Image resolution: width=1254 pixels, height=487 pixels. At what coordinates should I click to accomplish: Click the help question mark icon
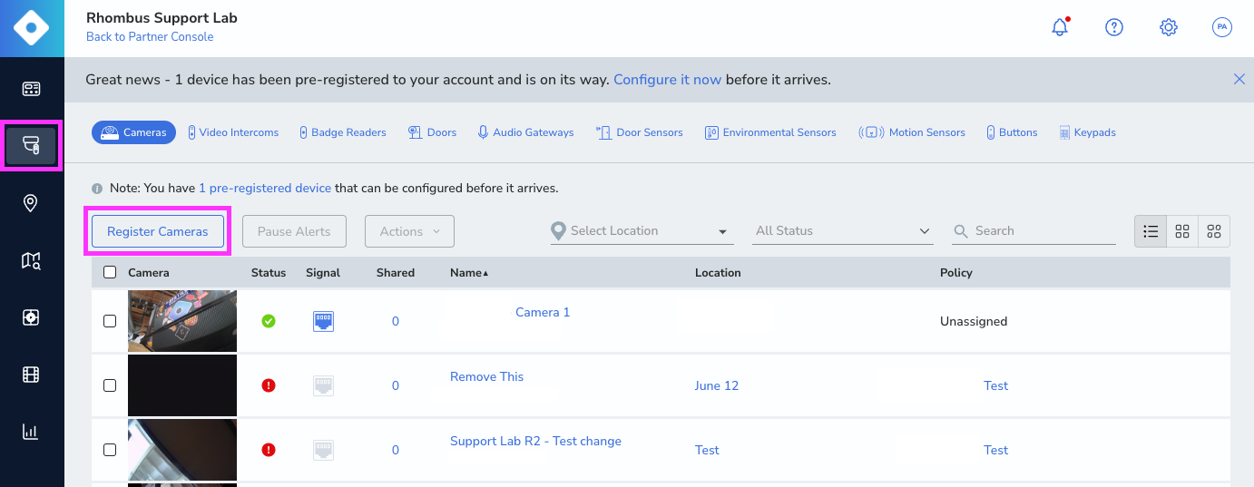[1114, 28]
